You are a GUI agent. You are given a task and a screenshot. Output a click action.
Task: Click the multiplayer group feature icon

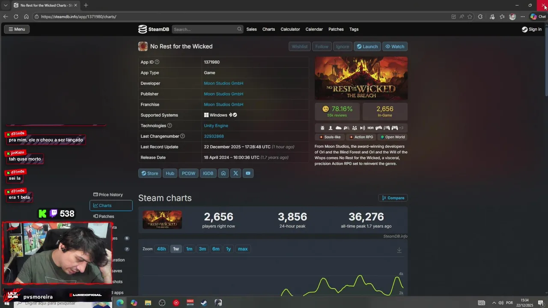click(x=354, y=128)
